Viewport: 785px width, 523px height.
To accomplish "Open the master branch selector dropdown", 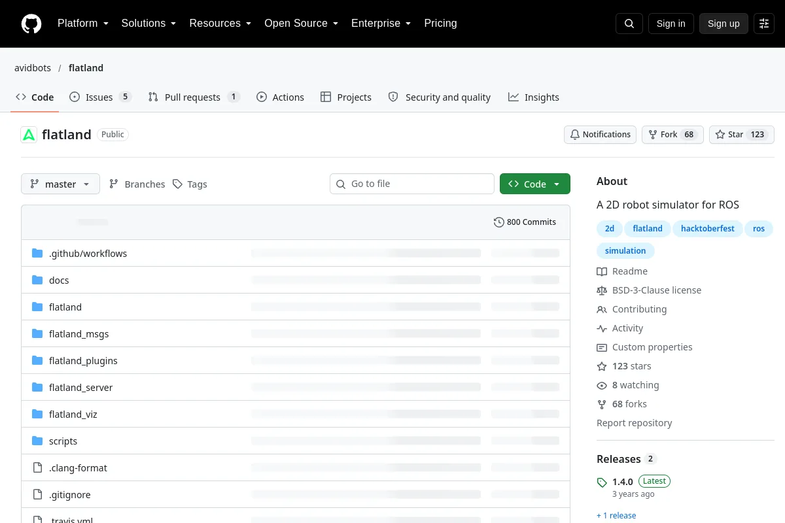I will pyautogui.click(x=60, y=184).
